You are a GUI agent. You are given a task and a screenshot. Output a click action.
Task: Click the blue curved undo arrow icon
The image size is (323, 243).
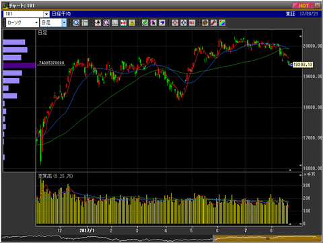click(162, 23)
